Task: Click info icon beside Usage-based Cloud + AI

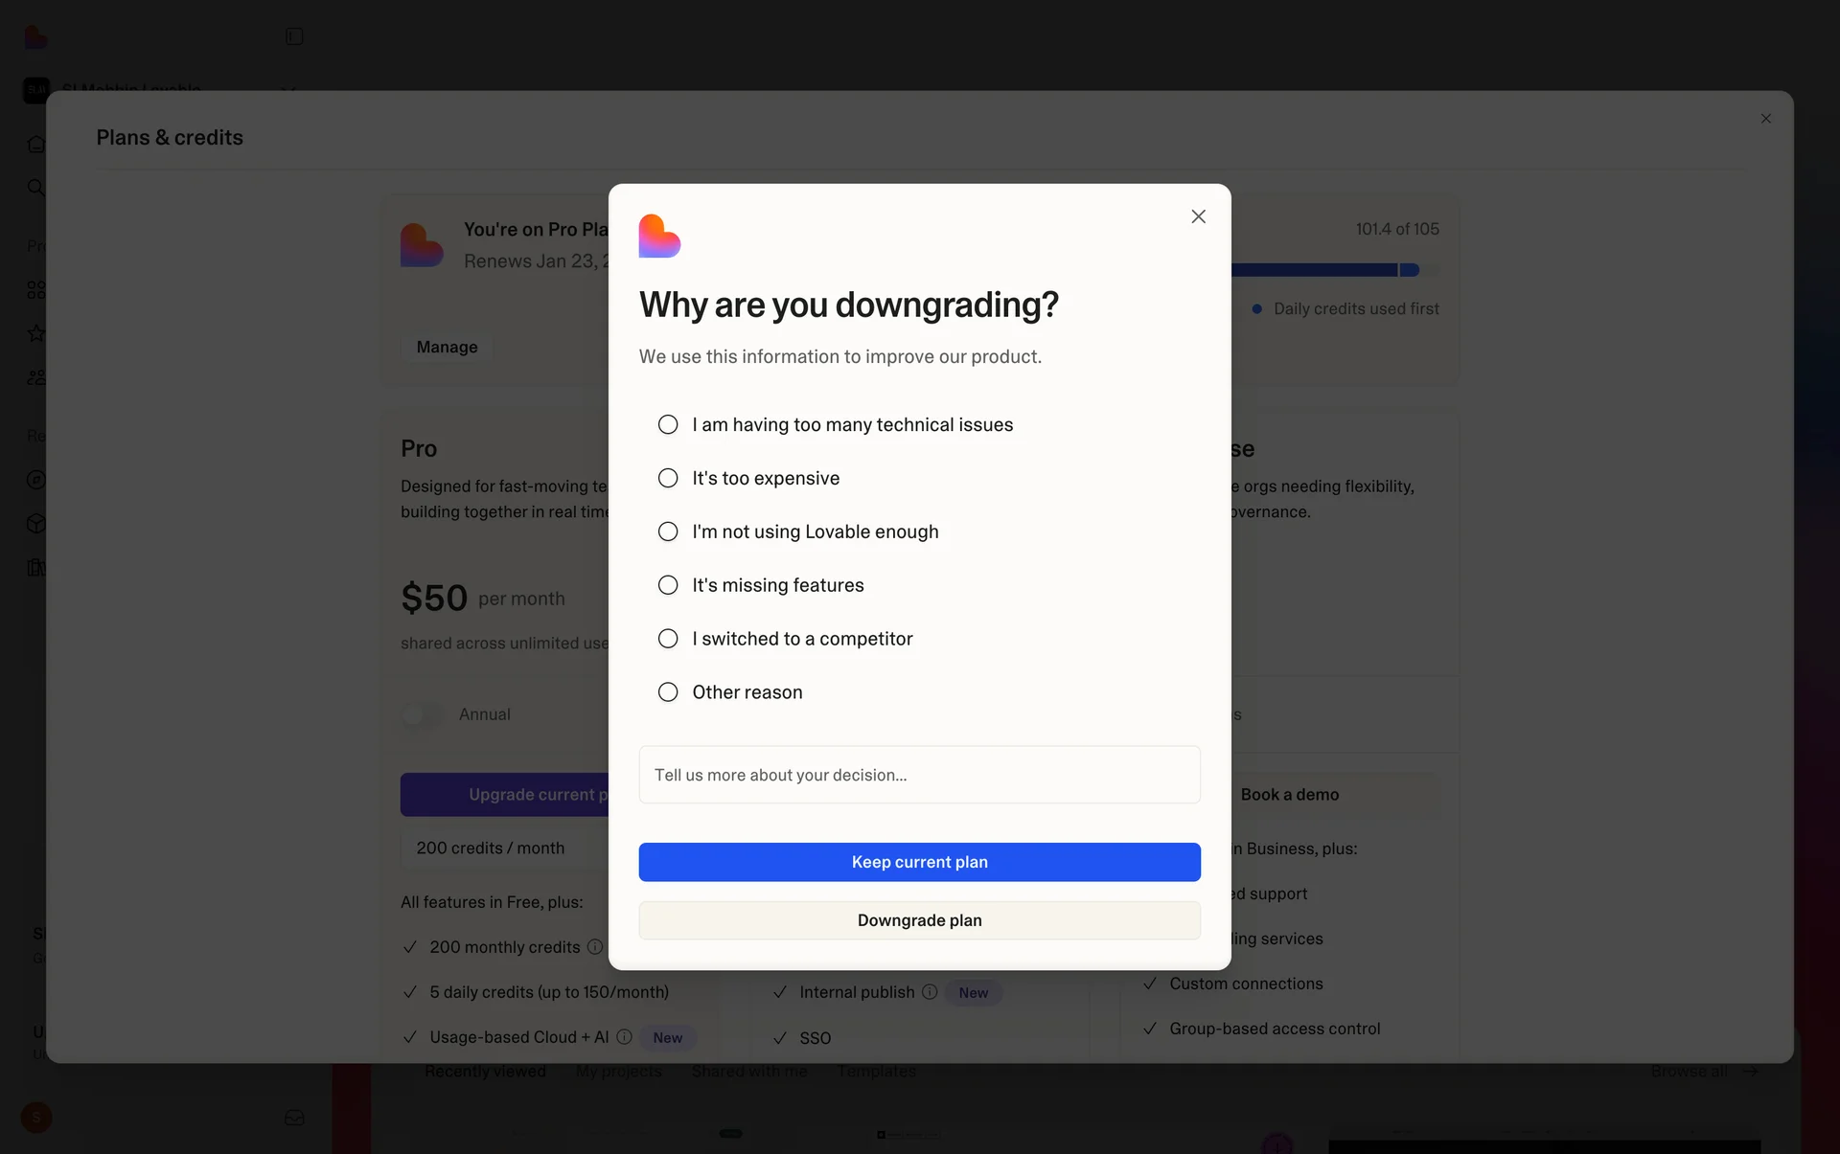Action: click(x=624, y=1037)
